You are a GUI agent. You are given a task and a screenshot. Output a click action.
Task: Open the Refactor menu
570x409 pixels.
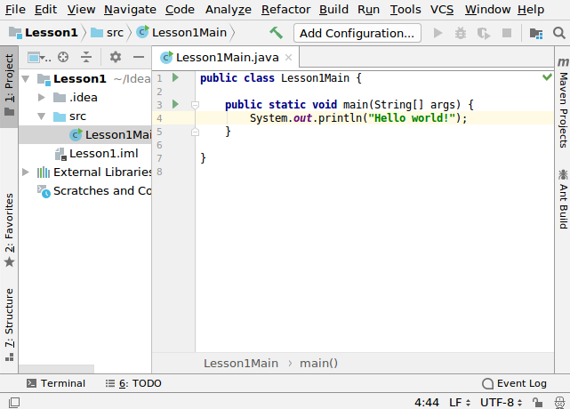[285, 9]
